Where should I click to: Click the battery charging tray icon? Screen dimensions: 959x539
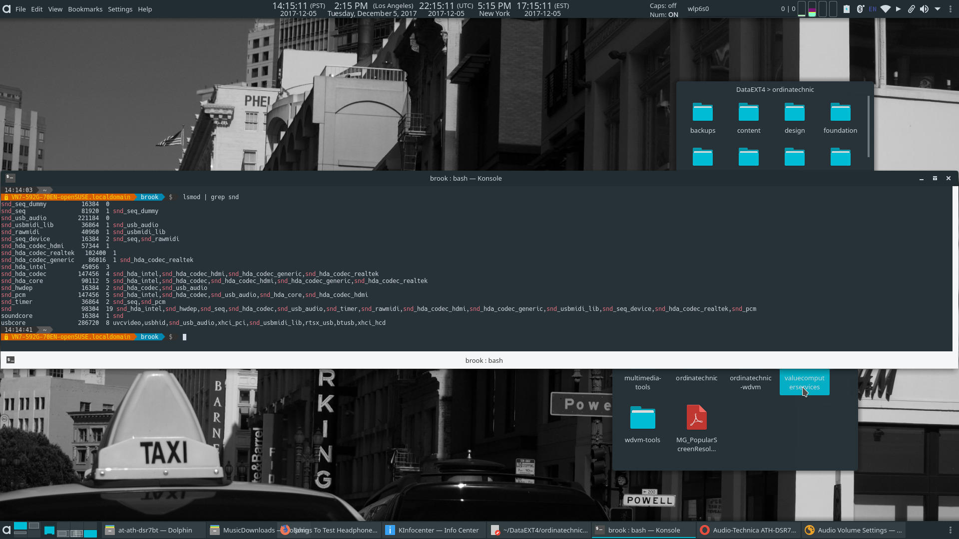(x=847, y=9)
